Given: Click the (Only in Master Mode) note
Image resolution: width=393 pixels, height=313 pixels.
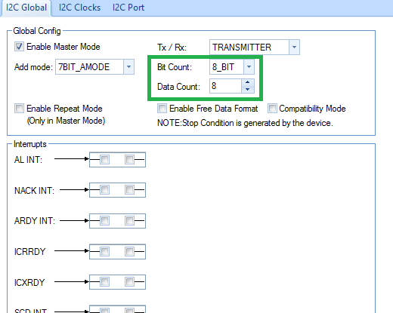Looking at the screenshot, I should (x=66, y=121).
